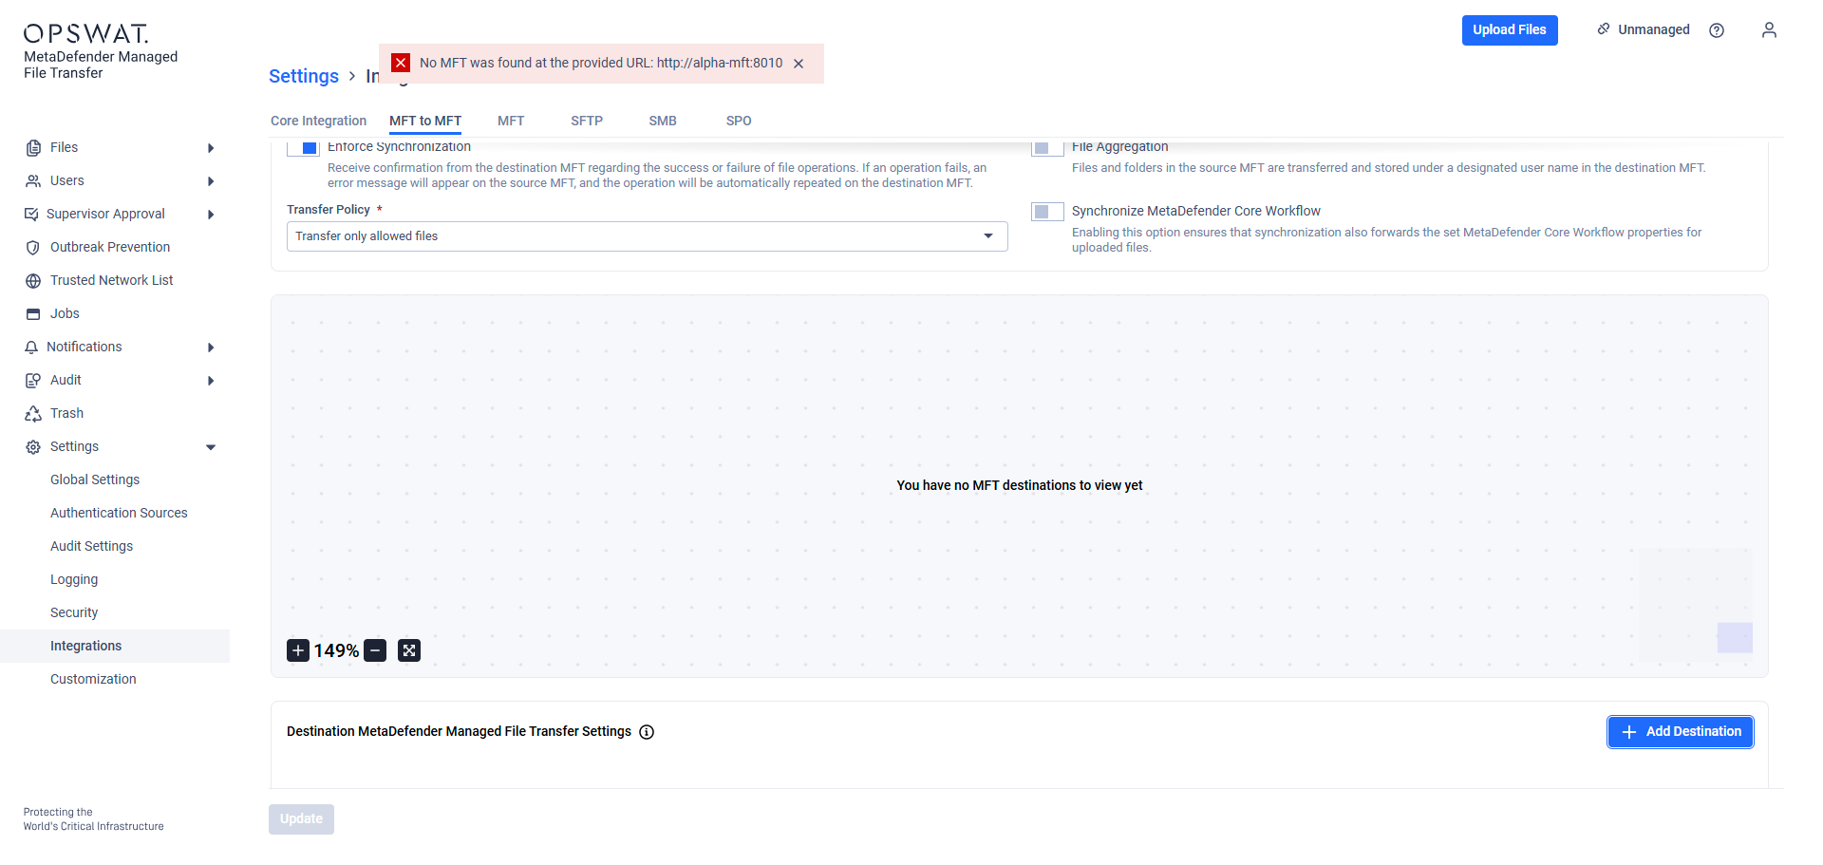The width and height of the screenshot is (1823, 865).
Task: Switch to Core Integration tab
Action: click(318, 121)
